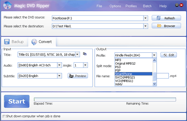Click the profile list scroll up arrow

(x=154, y=60)
